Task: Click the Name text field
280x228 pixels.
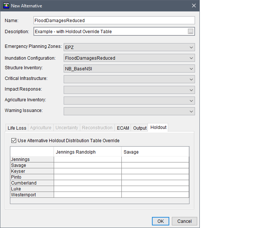Action: (x=114, y=21)
